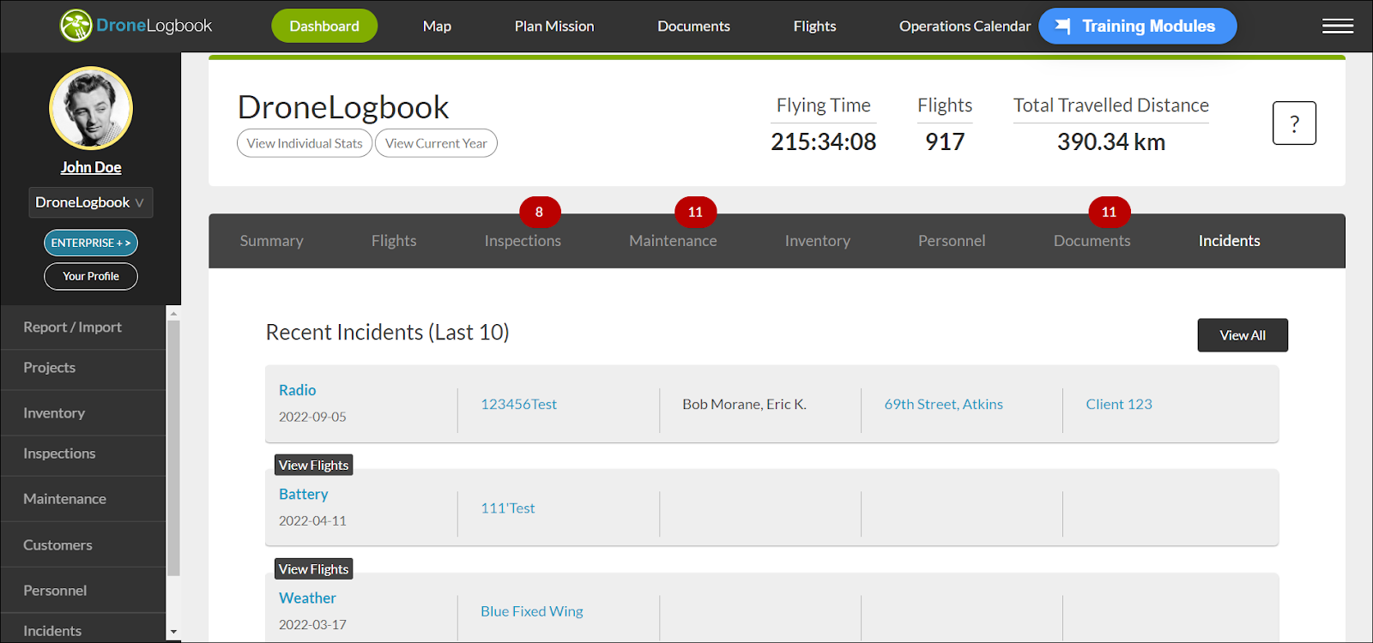The height and width of the screenshot is (643, 1373).
Task: Go to the Map page
Action: 437,27
